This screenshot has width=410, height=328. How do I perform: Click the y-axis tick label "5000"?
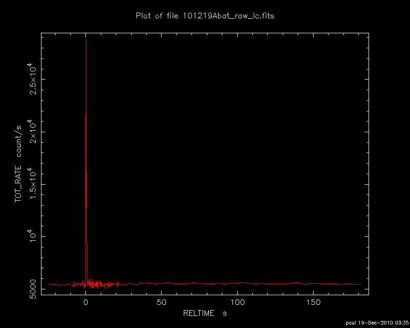[33, 289]
